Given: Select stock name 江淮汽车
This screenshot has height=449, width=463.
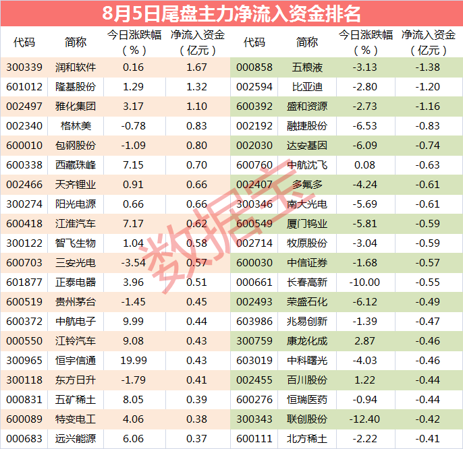Looking at the screenshot, I should [x=76, y=224].
